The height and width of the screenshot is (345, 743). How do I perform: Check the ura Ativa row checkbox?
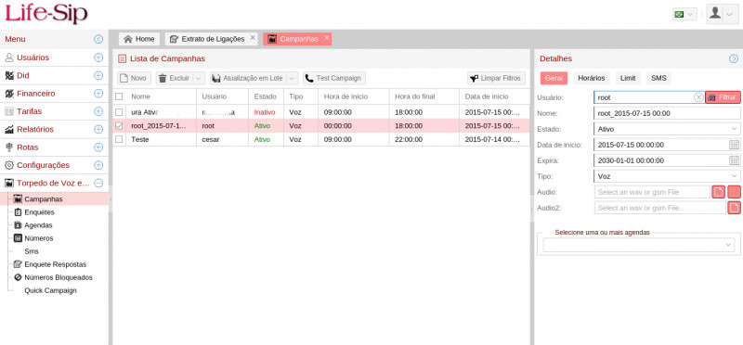[x=119, y=112]
